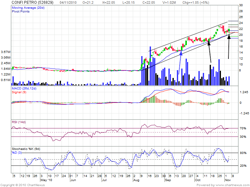
Task: Select the Aug month axis label
Action: pyautogui.click(x=136, y=180)
